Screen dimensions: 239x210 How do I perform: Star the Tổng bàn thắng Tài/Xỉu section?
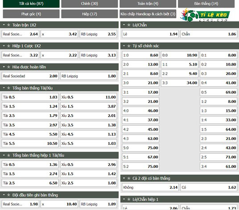point(8,88)
